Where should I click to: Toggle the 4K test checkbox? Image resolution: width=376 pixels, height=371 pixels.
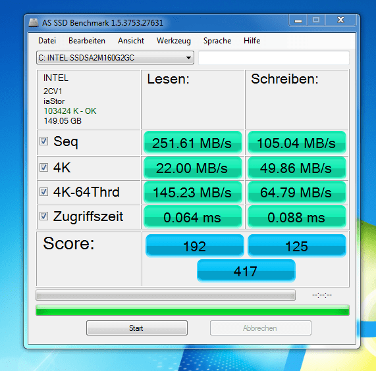43,167
